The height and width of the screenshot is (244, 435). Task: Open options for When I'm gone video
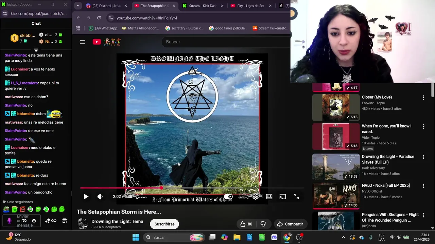[x=423, y=126]
